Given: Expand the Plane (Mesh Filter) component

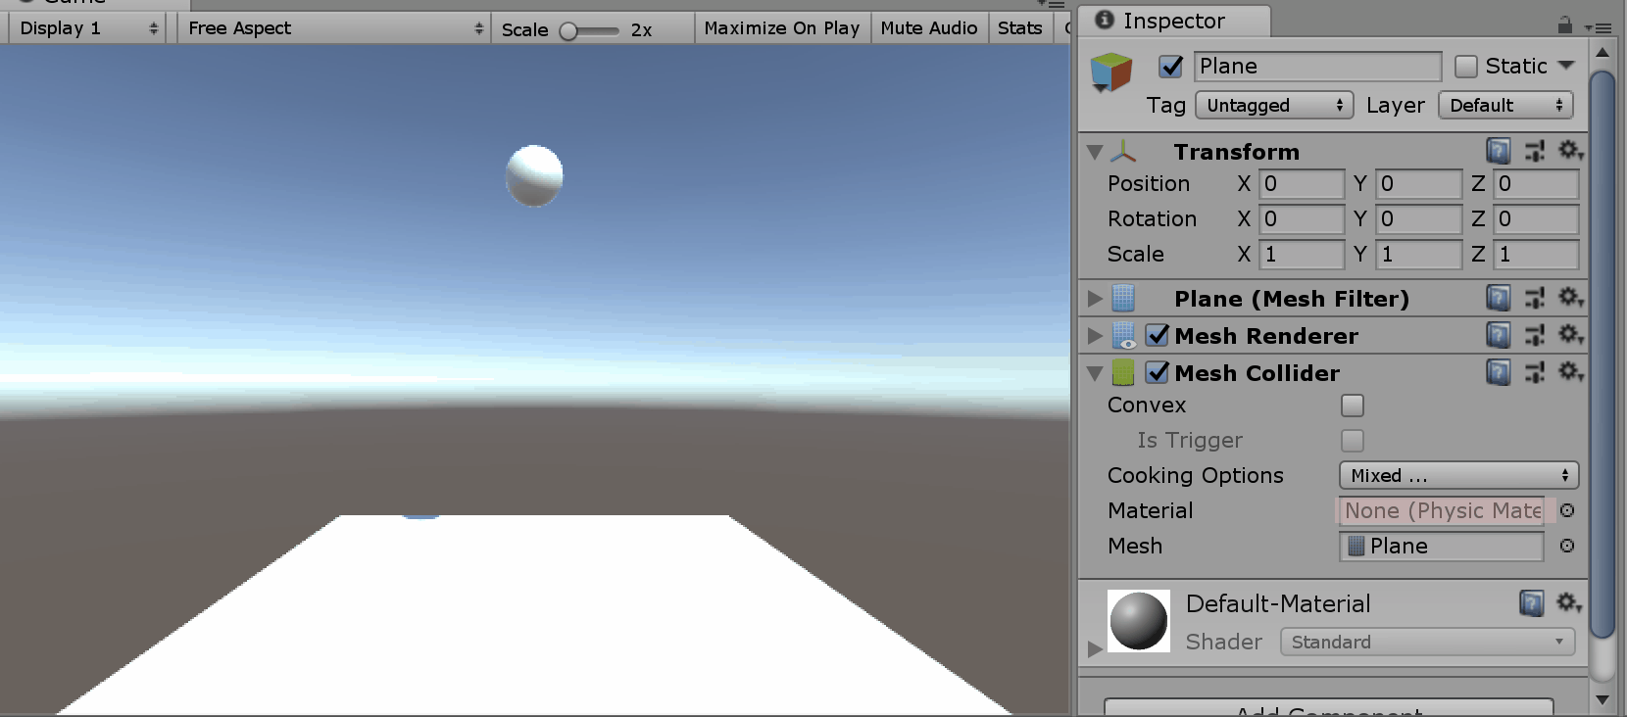Looking at the screenshot, I should tap(1095, 299).
